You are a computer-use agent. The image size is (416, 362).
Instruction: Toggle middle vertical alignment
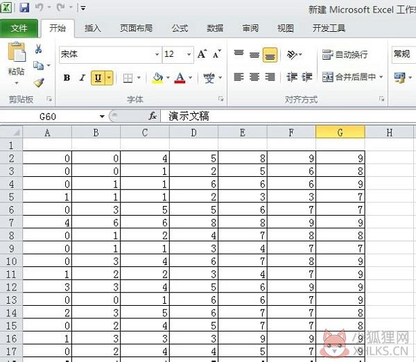tap(254, 54)
